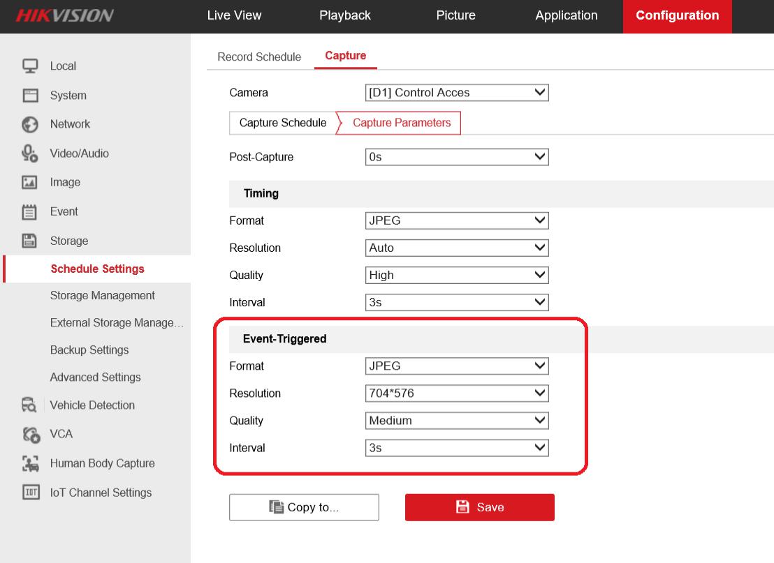Open the Playback menu in top bar

(x=345, y=15)
